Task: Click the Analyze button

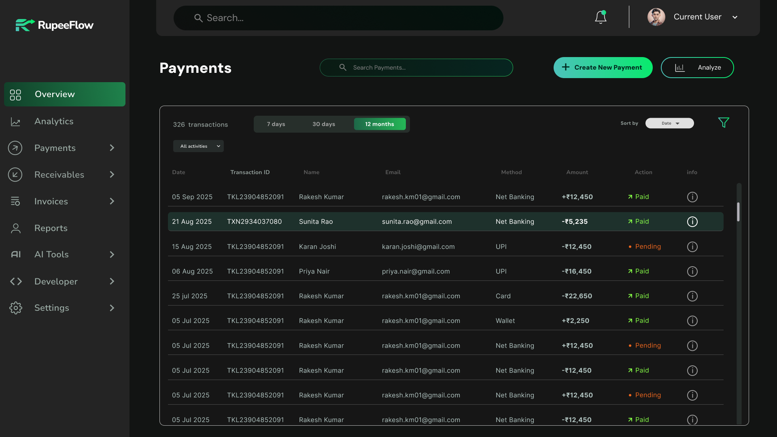Action: (x=697, y=68)
